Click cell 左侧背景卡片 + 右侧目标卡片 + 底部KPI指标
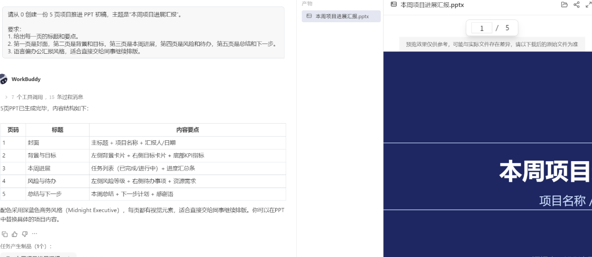 click(188, 156)
